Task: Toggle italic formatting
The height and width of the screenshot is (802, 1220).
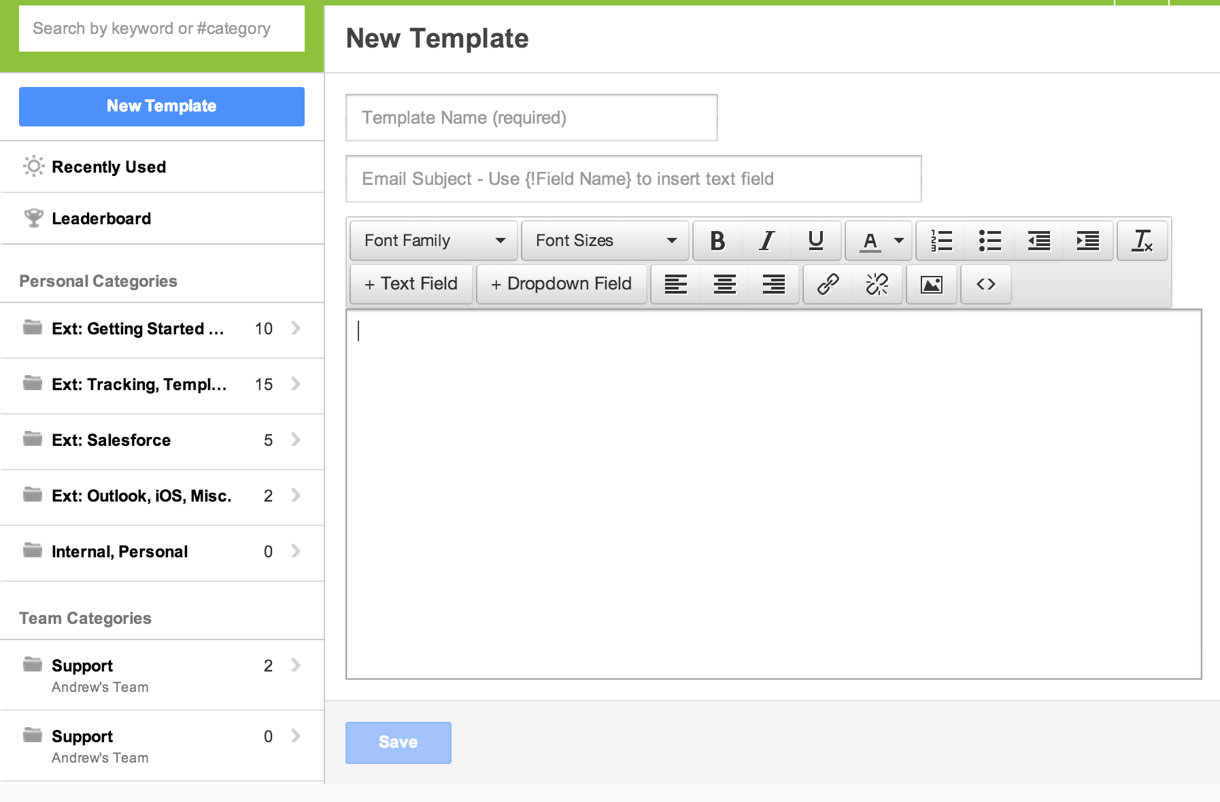Action: 767,241
